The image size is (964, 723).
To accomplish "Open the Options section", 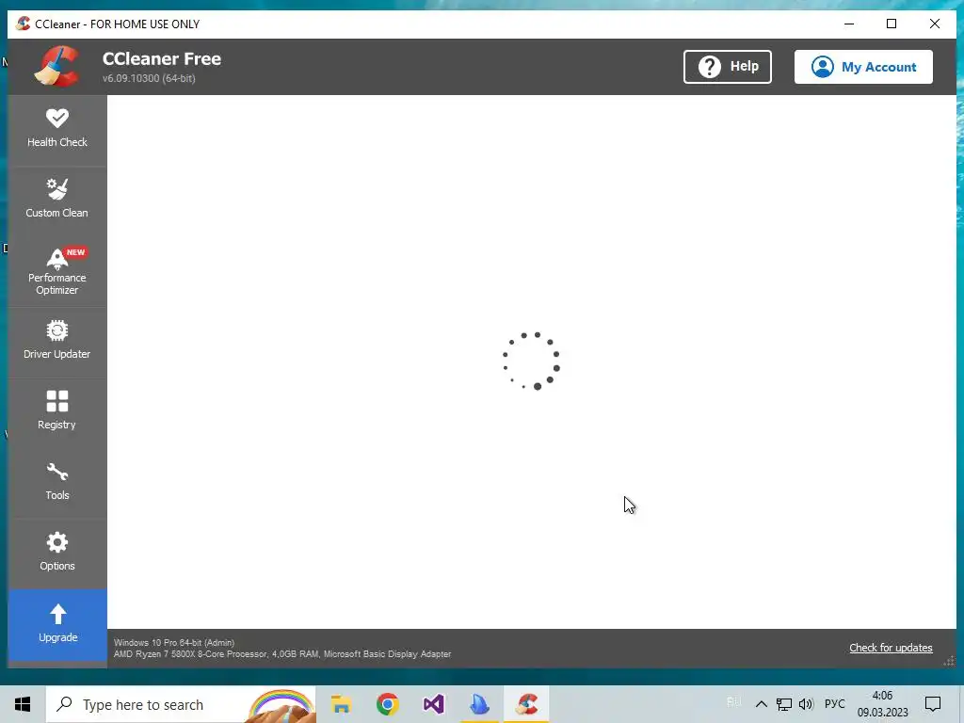I will pyautogui.click(x=57, y=554).
